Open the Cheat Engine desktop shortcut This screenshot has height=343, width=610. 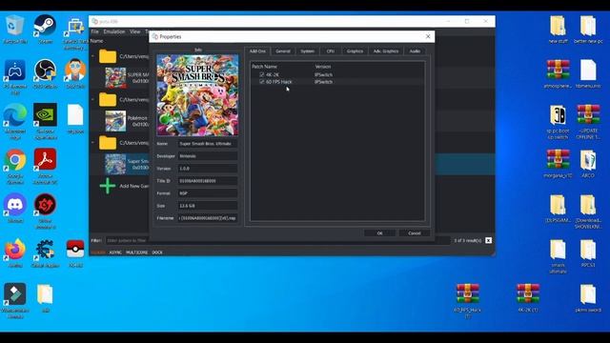45,253
